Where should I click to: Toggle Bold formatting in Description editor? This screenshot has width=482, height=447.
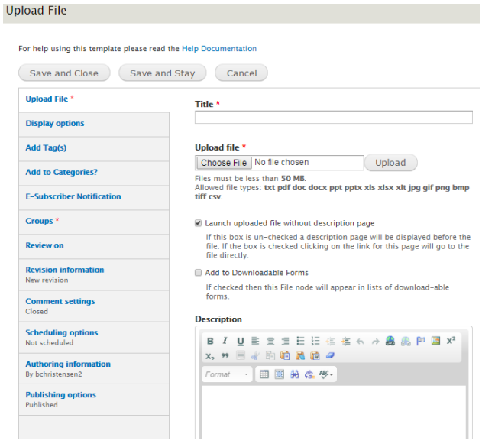click(210, 341)
